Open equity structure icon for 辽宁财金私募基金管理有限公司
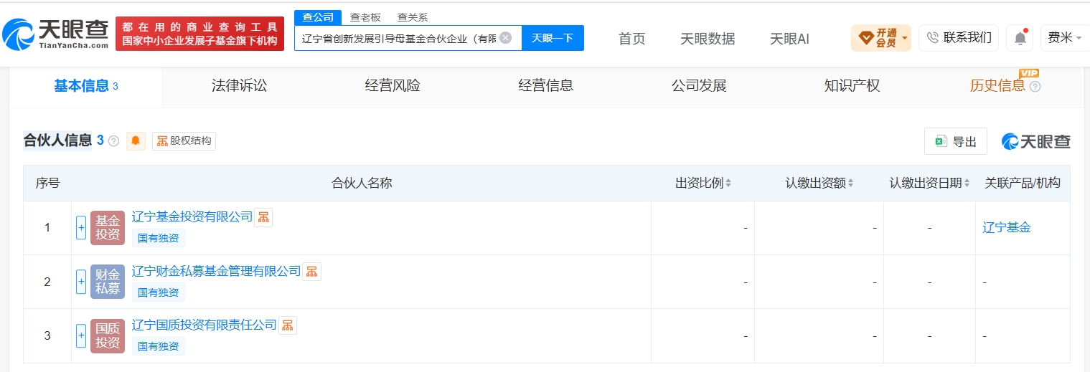Viewport: 1090px width, 372px height. tap(311, 271)
